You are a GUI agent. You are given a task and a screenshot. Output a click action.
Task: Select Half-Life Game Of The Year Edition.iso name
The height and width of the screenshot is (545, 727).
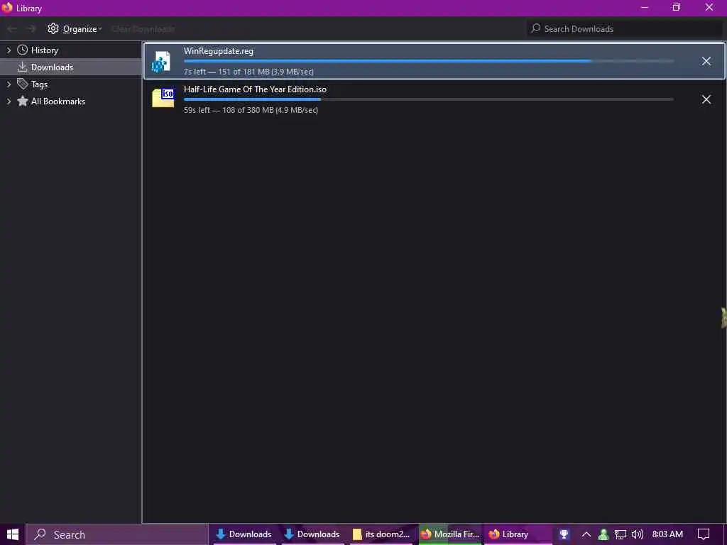[x=255, y=89]
